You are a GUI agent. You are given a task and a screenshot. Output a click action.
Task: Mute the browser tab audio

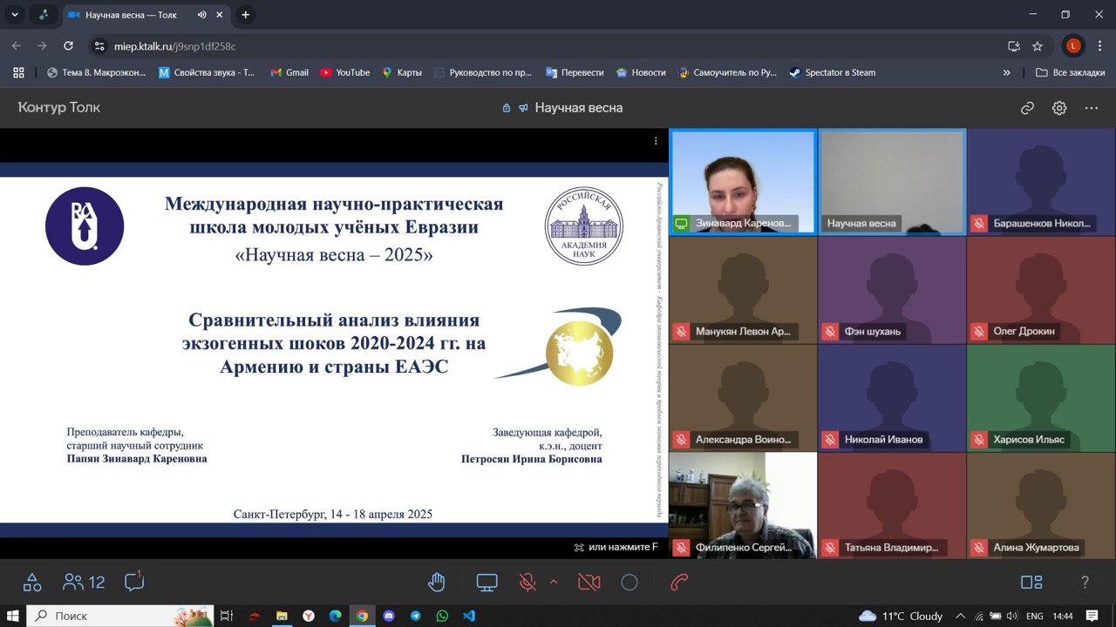[202, 15]
